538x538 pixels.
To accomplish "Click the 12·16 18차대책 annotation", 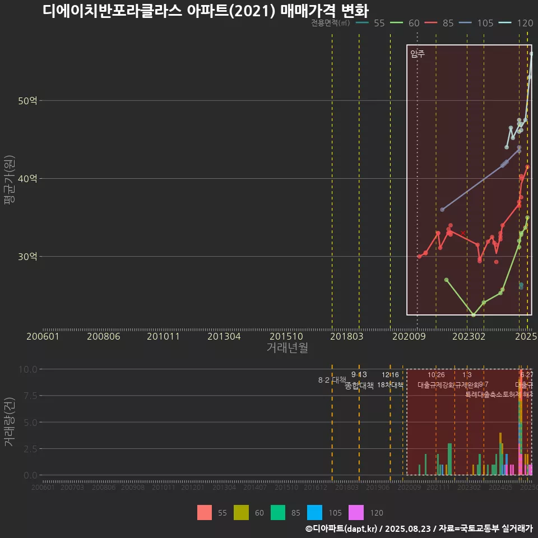I will pos(390,380).
